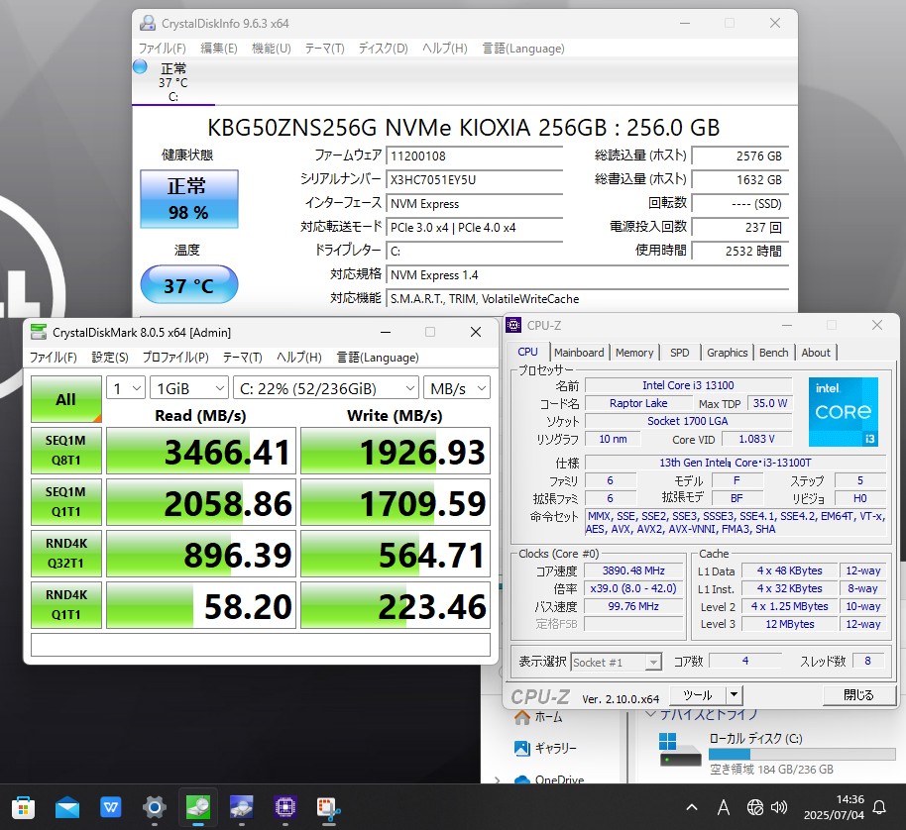Image resolution: width=906 pixels, height=830 pixels.
Task: Select the OneDrive item in the Explorer sidebar
Action: 549,779
